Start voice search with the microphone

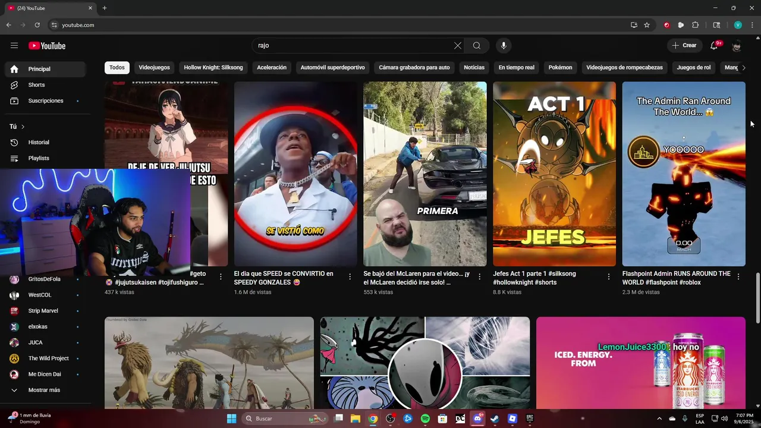pyautogui.click(x=504, y=46)
